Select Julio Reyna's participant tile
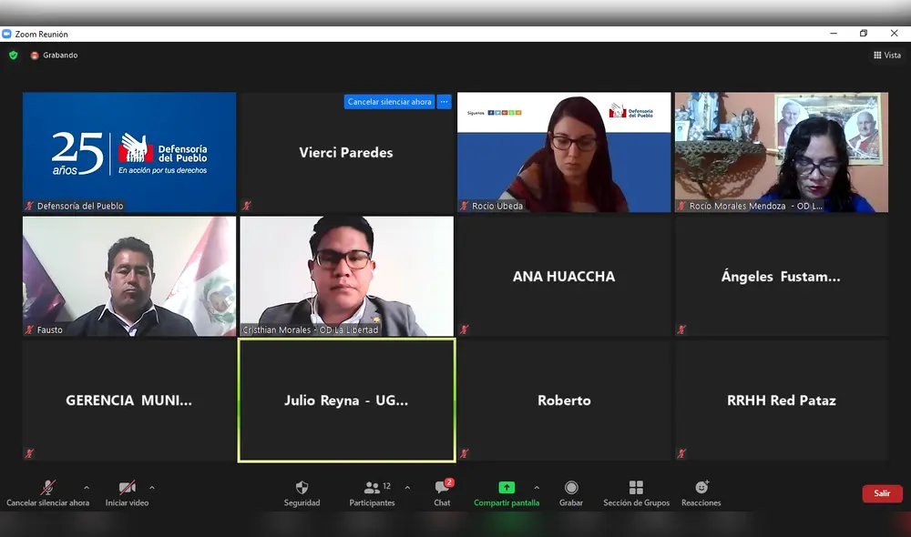The image size is (911, 537). click(x=346, y=400)
